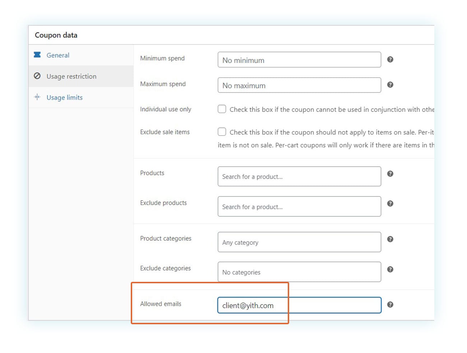Expand the Exclude categories selector
The height and width of the screenshot is (353, 467).
coord(299,272)
